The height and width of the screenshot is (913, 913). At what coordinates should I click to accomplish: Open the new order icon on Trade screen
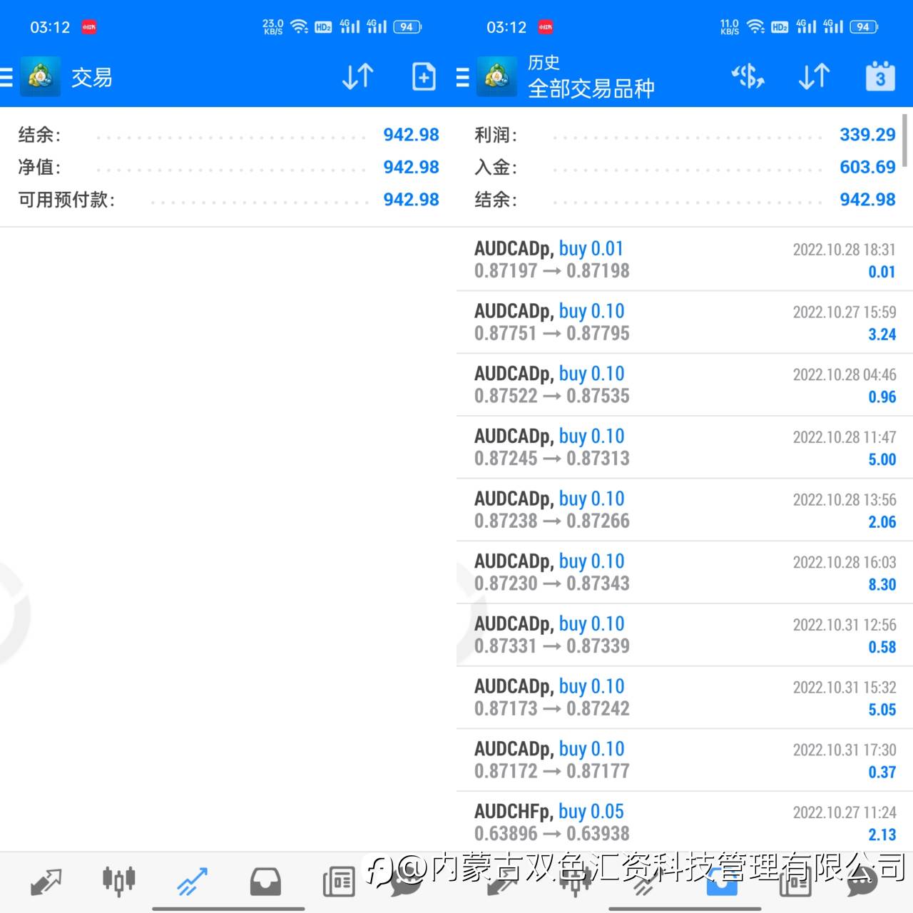424,76
